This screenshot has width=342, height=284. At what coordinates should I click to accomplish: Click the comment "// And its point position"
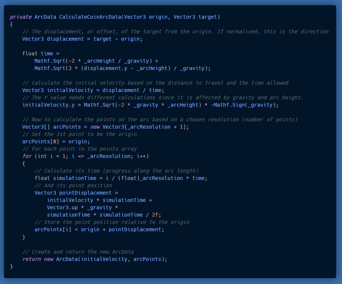click(x=73, y=186)
